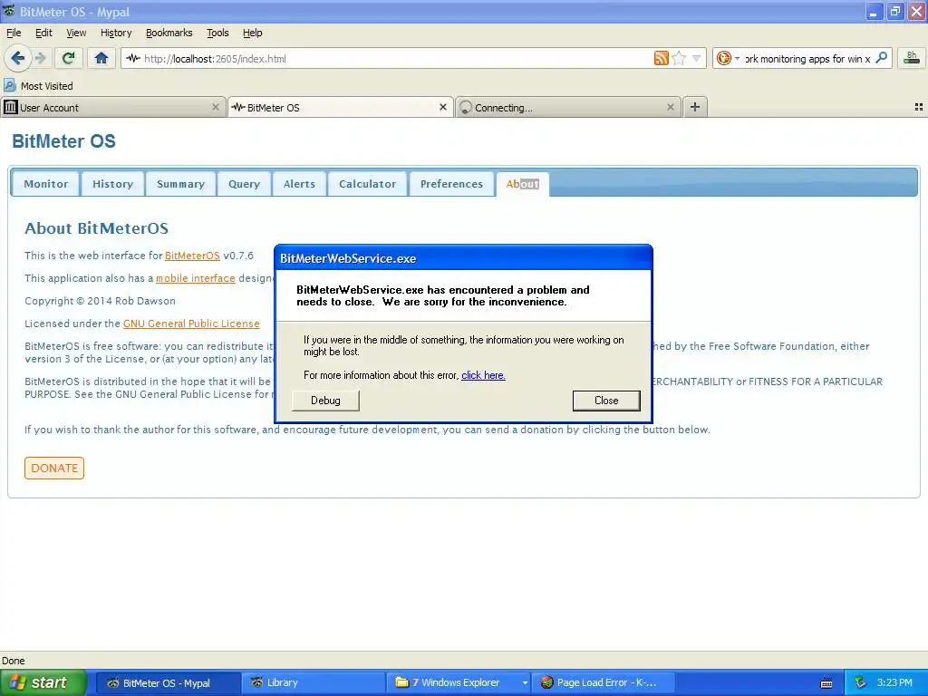Follow the BitMeterOS link
Screen dimensions: 928x696
(192, 256)
